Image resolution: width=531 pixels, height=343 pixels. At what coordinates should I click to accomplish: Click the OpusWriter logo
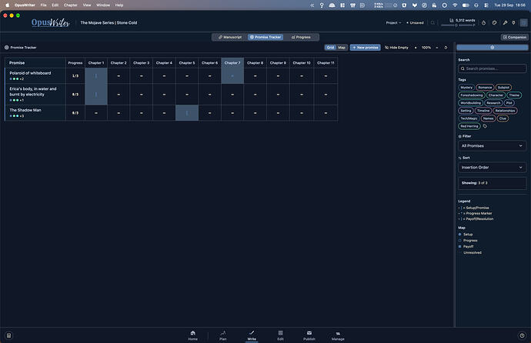tap(51, 22)
